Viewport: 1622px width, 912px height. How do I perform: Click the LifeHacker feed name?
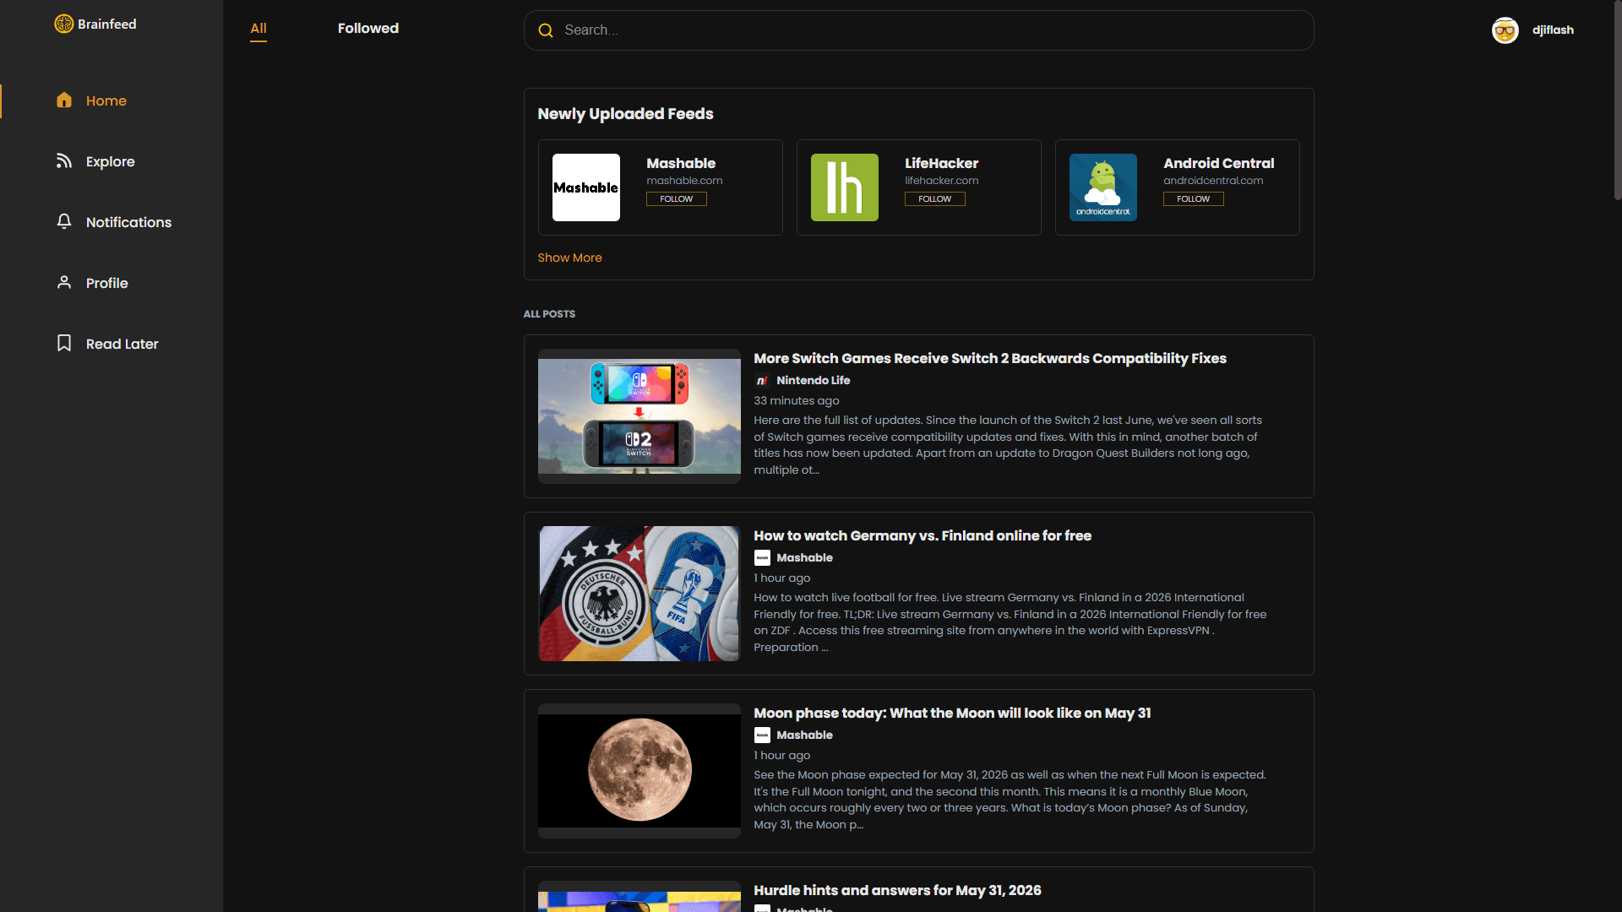[x=942, y=163]
